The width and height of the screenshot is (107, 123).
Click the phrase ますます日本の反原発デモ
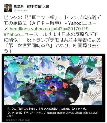click(71, 34)
